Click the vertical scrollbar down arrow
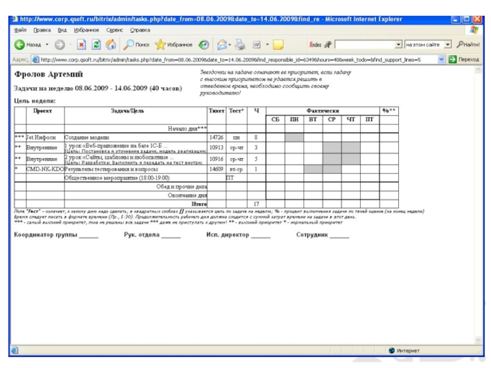Screen dimensions: 491x368 click(x=478, y=340)
